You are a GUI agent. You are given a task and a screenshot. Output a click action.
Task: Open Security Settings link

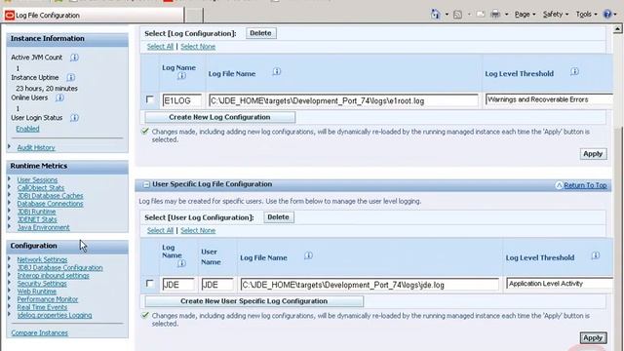click(x=42, y=284)
